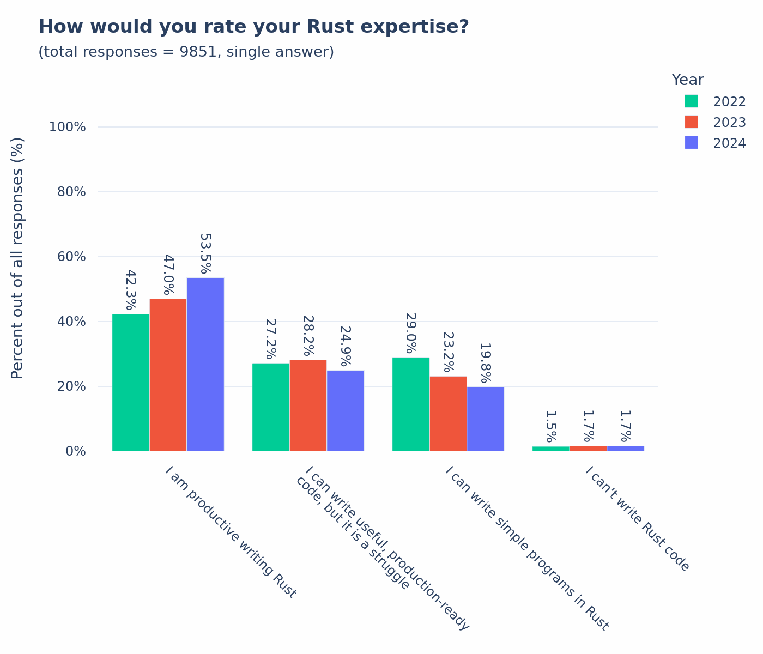Hide the 2023 series via legend label
This screenshot has width=763, height=654.
729,123
